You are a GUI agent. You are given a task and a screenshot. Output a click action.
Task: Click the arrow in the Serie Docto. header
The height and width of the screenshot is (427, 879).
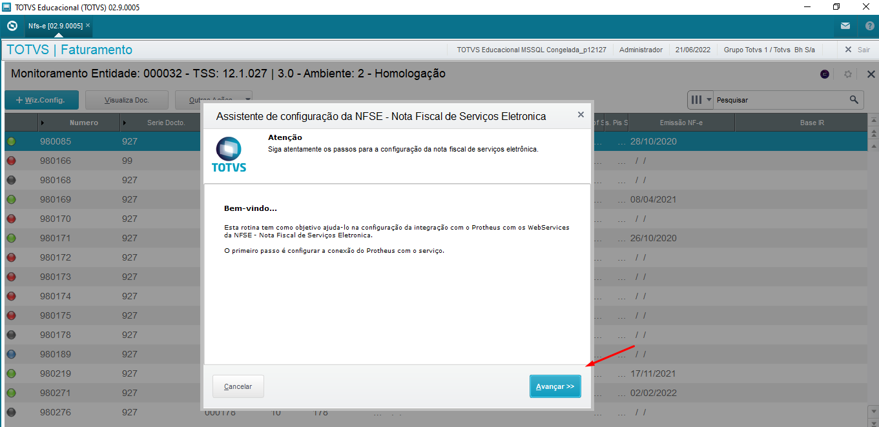point(125,123)
